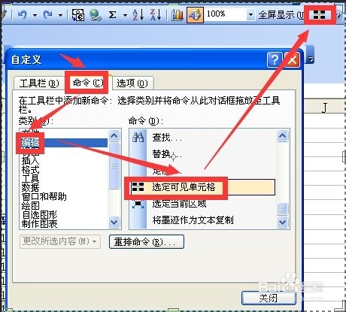
Task: Select the 将墨迹作为文本复制 command
Action: pos(193,220)
